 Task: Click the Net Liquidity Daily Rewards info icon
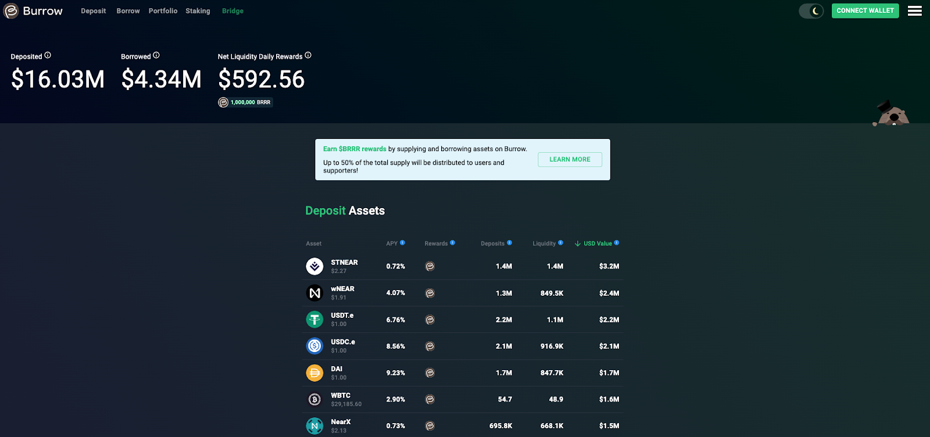[x=308, y=56]
